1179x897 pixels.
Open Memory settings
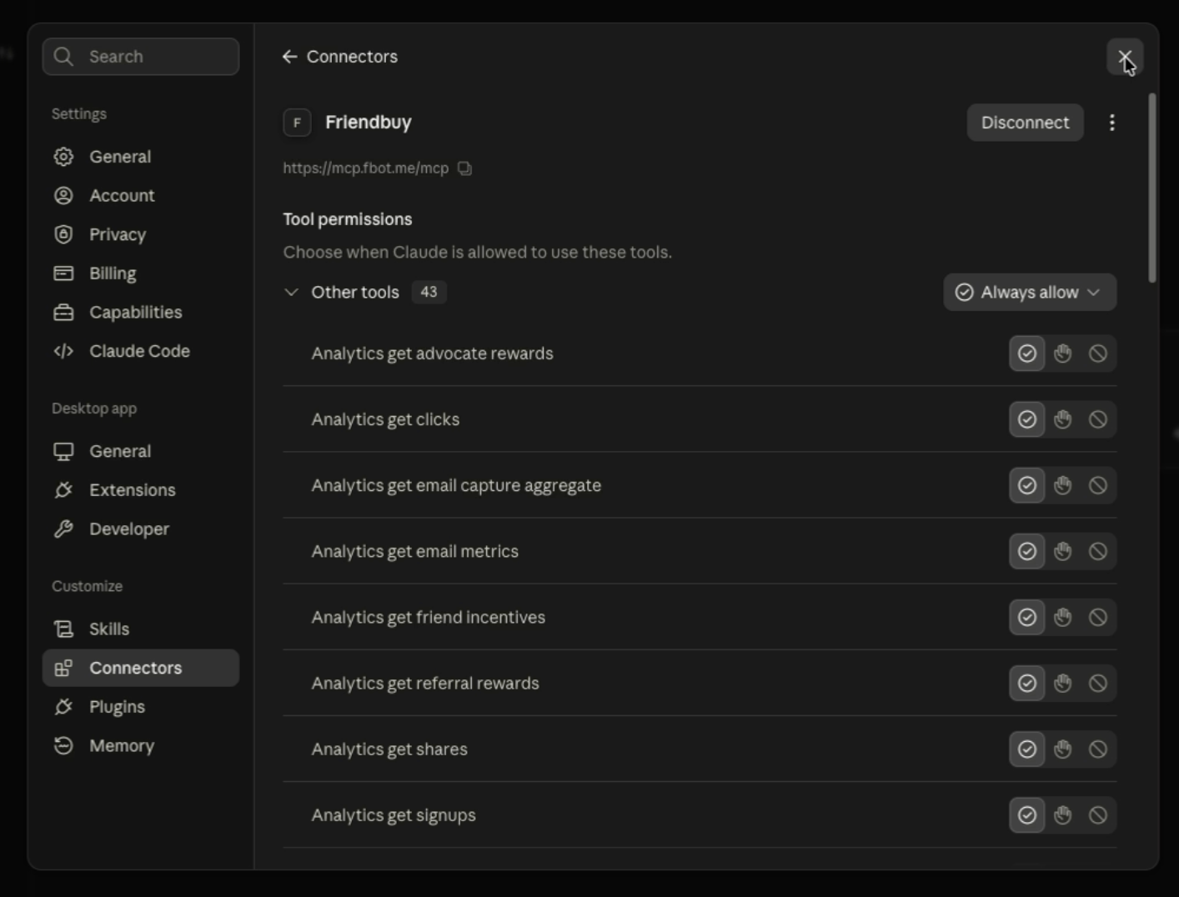[x=140, y=746]
